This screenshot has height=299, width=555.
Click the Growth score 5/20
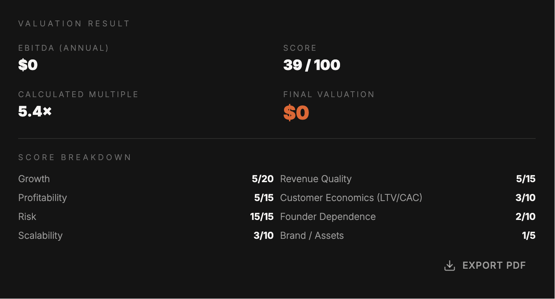tap(263, 179)
